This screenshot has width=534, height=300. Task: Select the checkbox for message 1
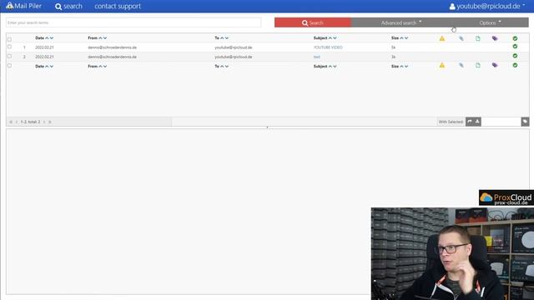pos(9,47)
